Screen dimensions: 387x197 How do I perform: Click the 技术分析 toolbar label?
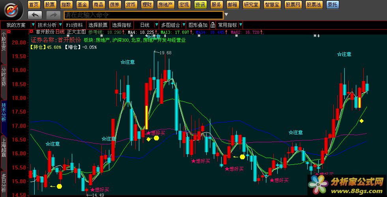(47, 25)
